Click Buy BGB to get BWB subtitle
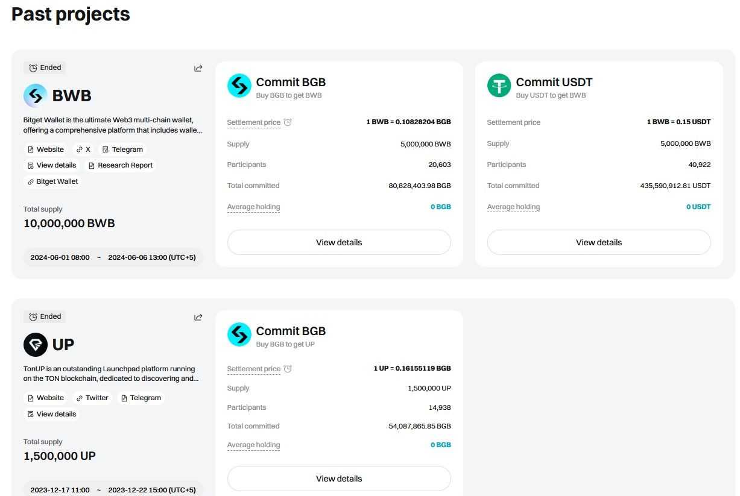Viewport: 740px width, 496px height. point(289,95)
